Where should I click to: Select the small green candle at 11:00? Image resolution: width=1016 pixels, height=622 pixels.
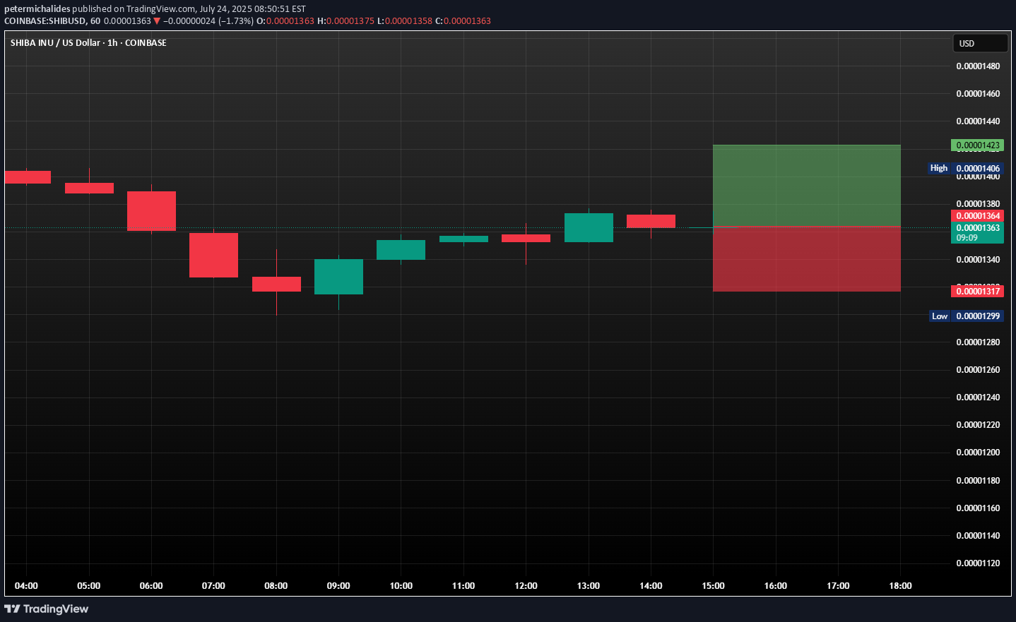463,239
